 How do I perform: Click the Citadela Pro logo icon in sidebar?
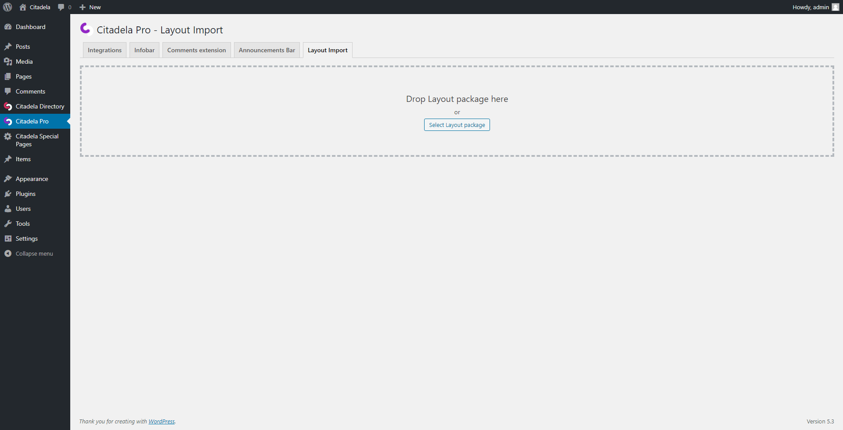click(8, 121)
